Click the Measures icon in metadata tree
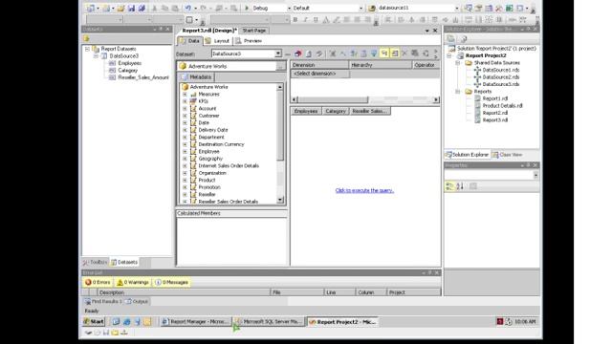Image resolution: width=612 pixels, height=344 pixels. click(193, 95)
